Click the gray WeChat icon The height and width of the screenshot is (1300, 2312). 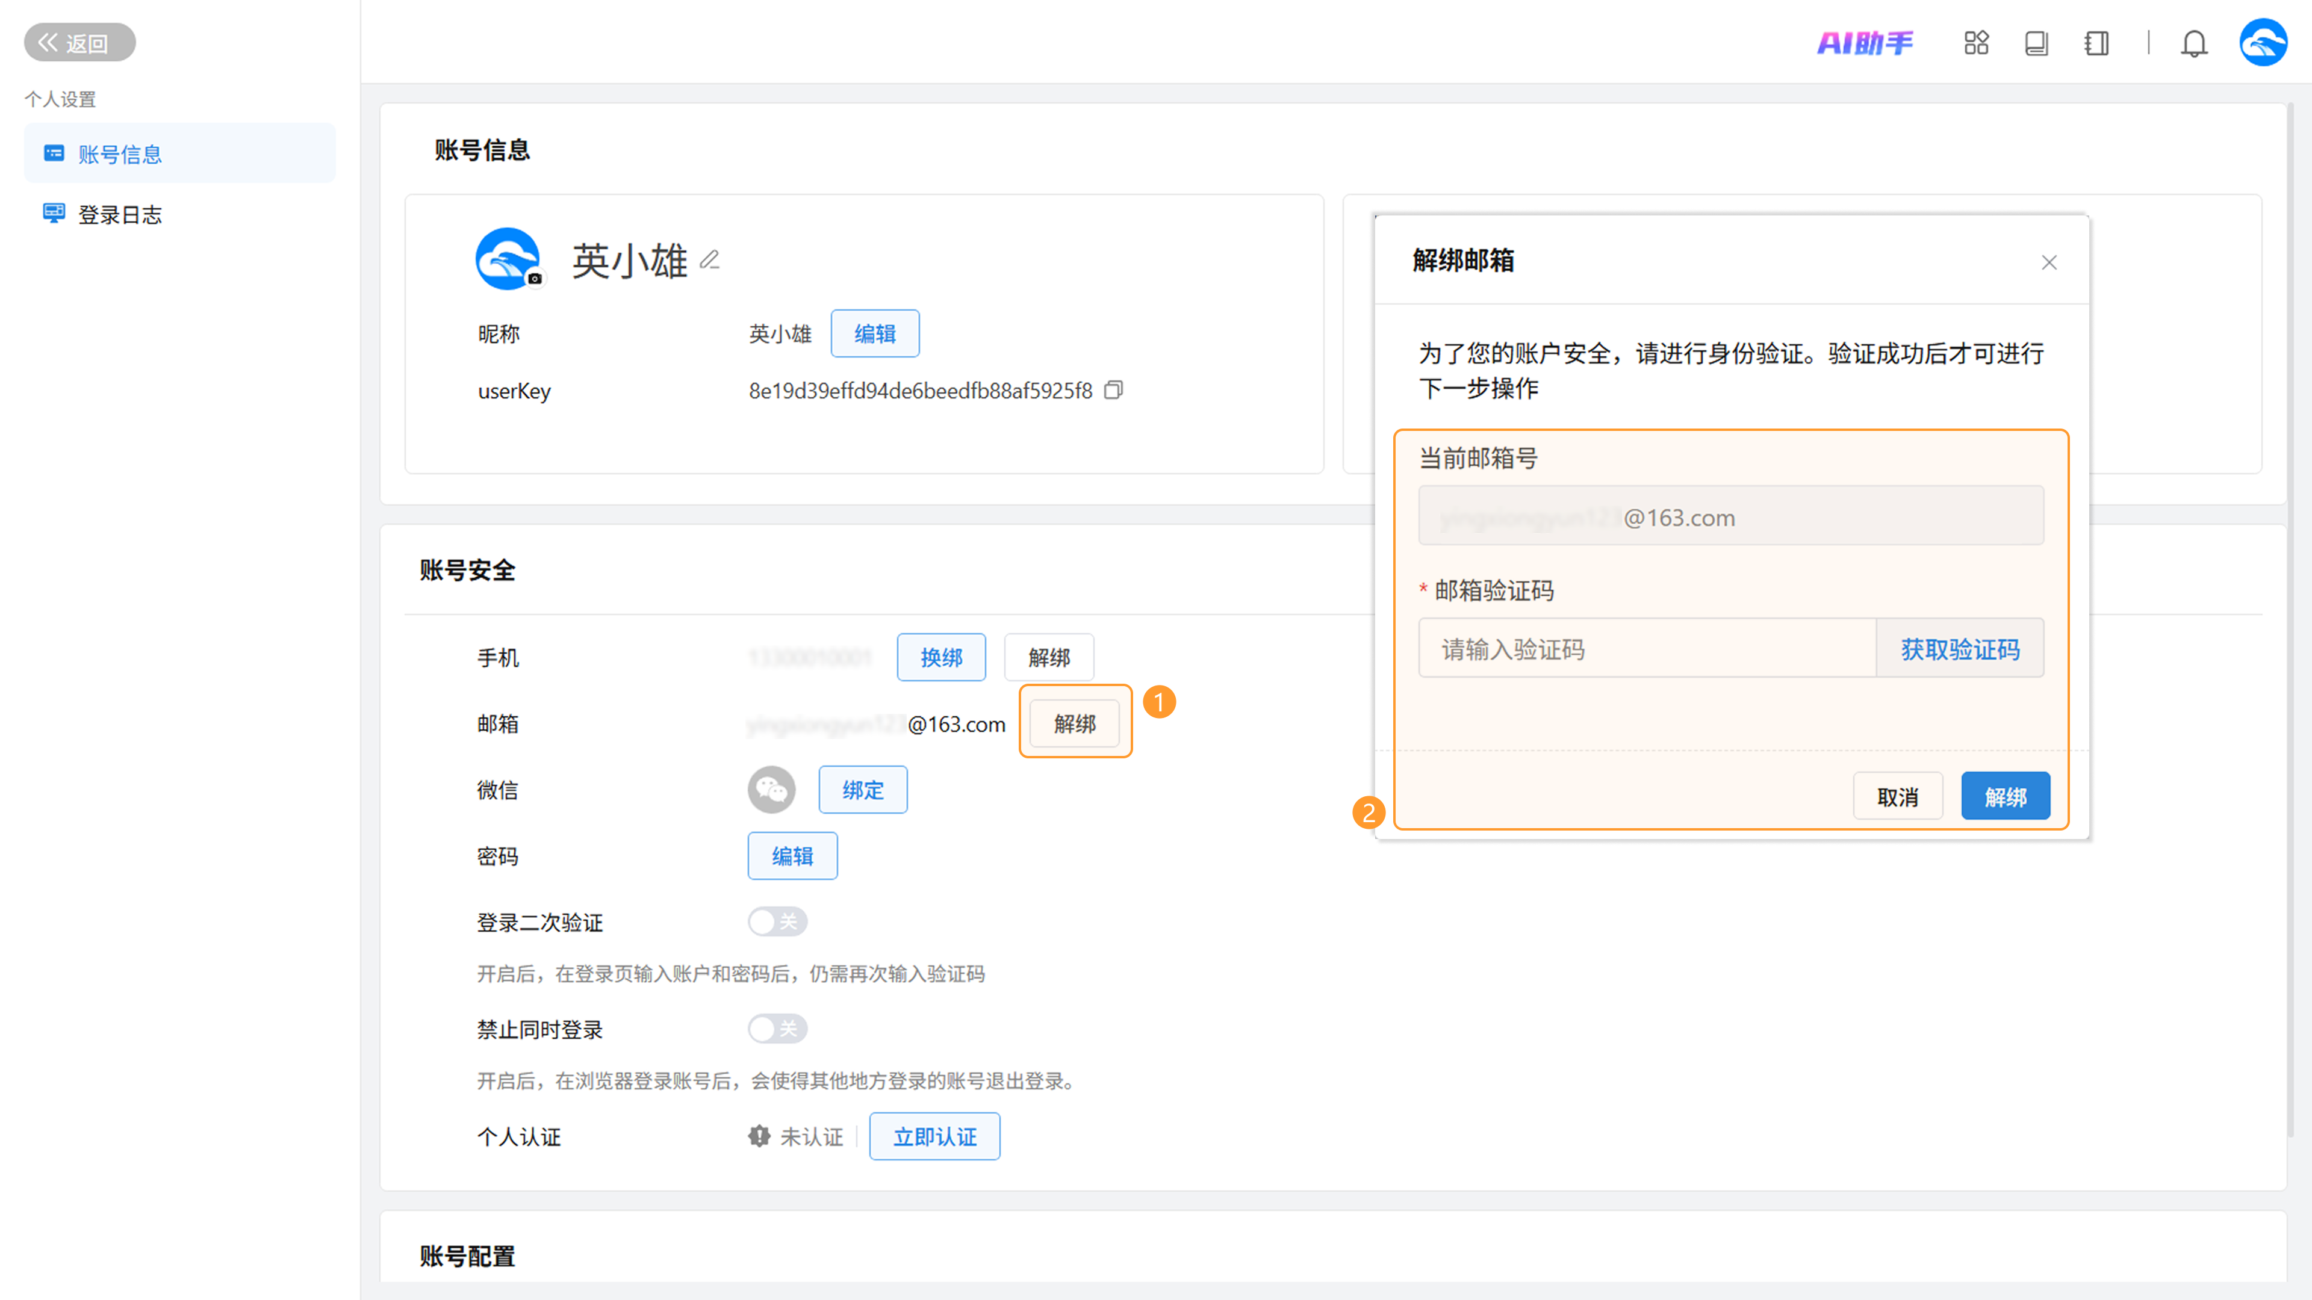(771, 790)
